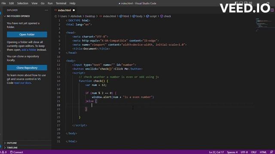Click line number 16 in the gutter
The height and width of the screenshot is (154, 275).
pyautogui.click(x=58, y=81)
